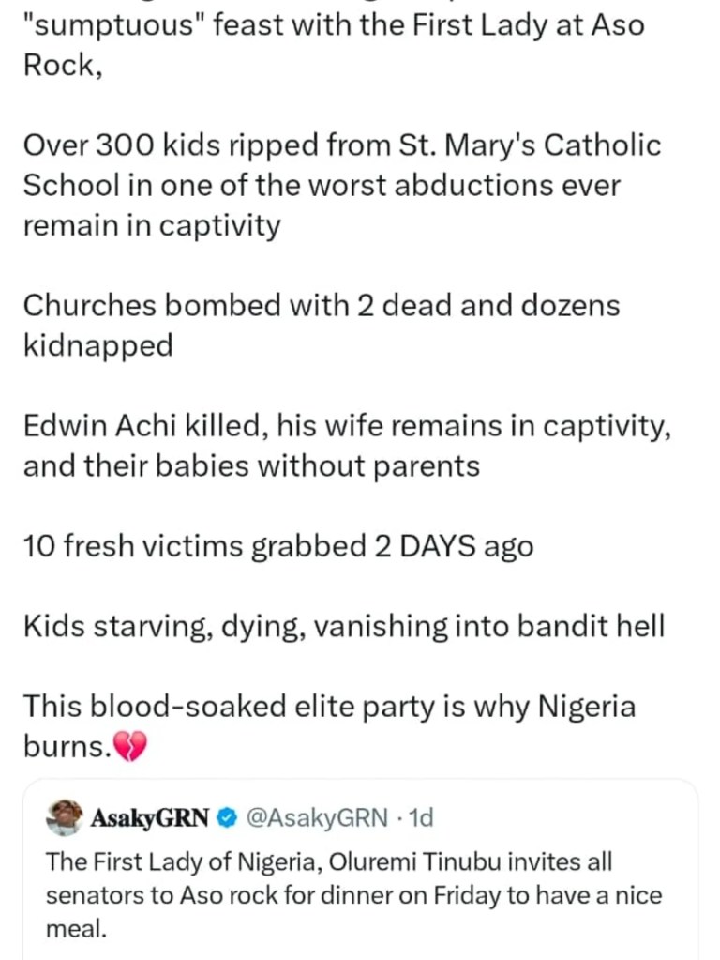720x960 pixels.
Task: Click the "10 fresh victims grabbed" line
Action: click(277, 546)
